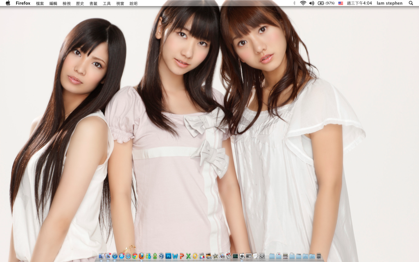Open Finder from the Dock
Viewport: 419px width, 262px height.
pyautogui.click(x=101, y=256)
